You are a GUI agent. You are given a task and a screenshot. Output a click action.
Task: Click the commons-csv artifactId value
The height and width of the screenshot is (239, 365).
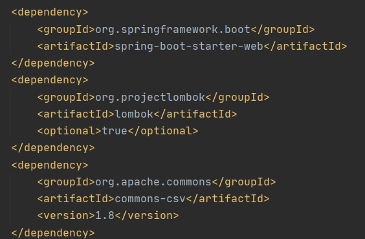pos(150,199)
